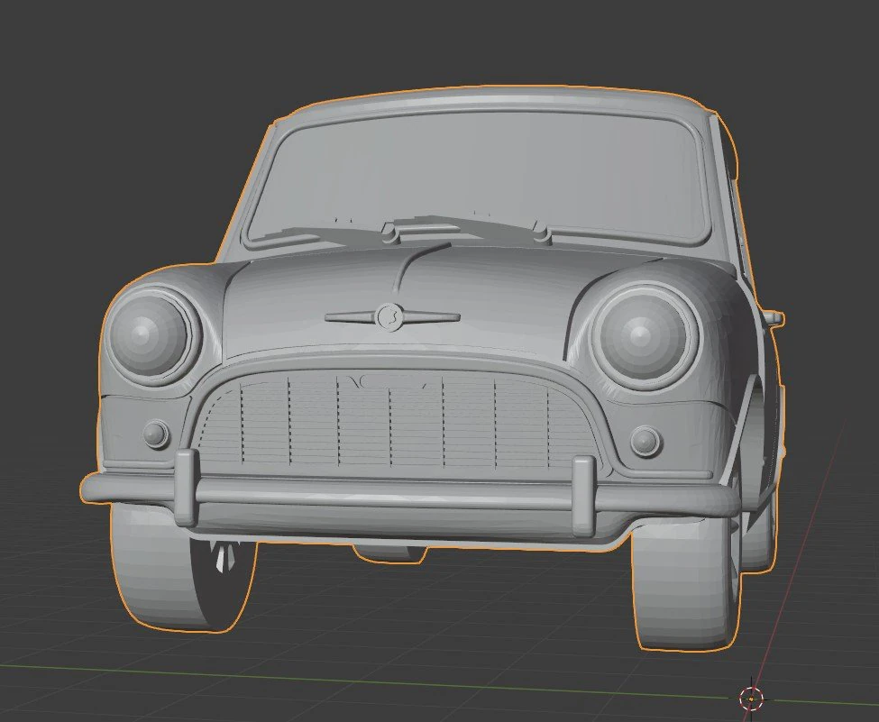
Task: Click the left headlight
Action: pos(151,334)
